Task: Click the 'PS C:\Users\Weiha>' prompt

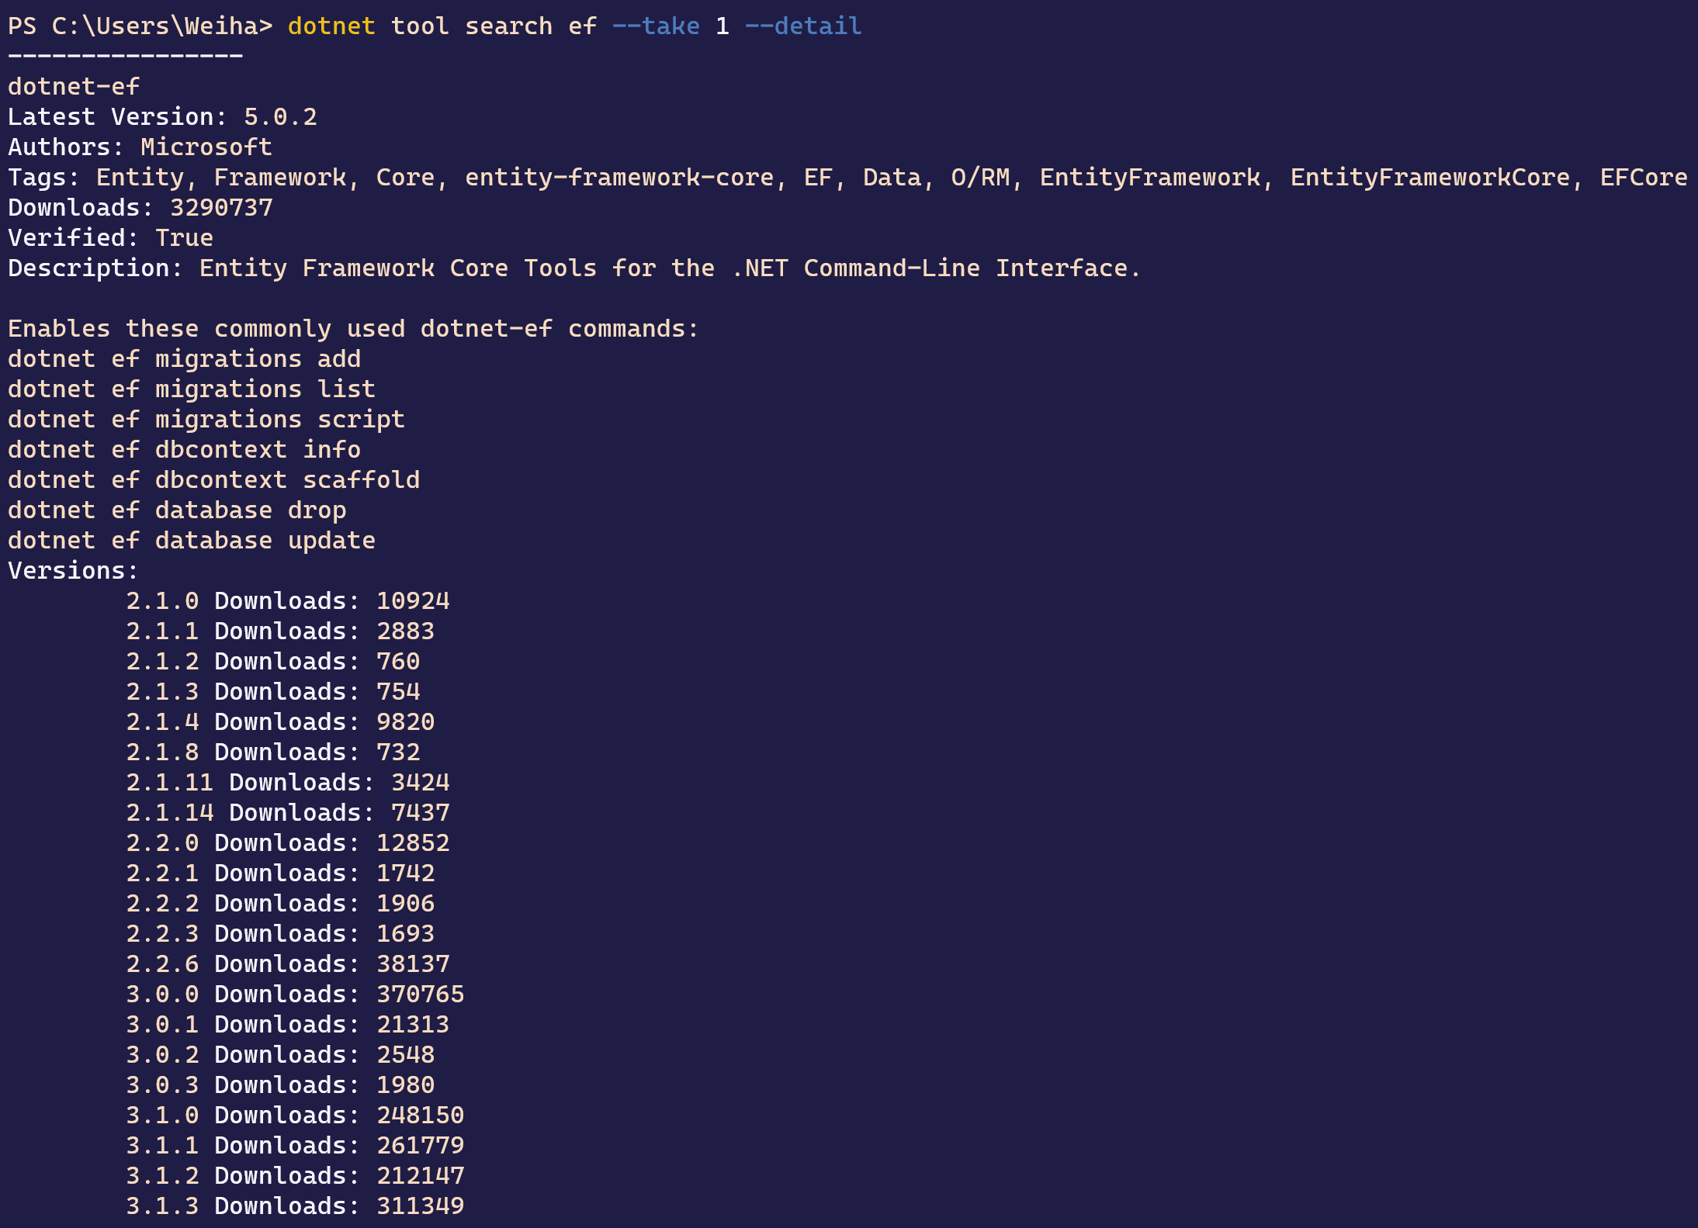Action: click(x=140, y=26)
